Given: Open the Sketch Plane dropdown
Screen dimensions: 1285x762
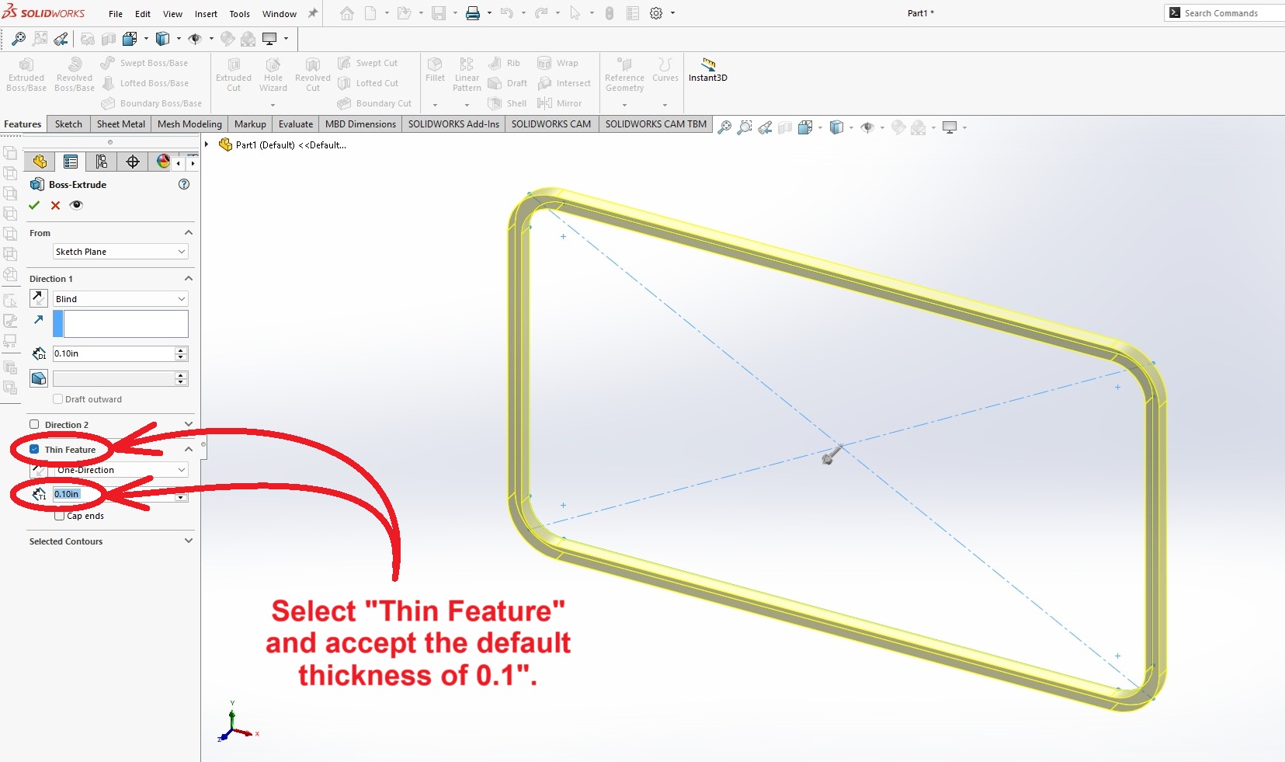Looking at the screenshot, I should [x=120, y=252].
